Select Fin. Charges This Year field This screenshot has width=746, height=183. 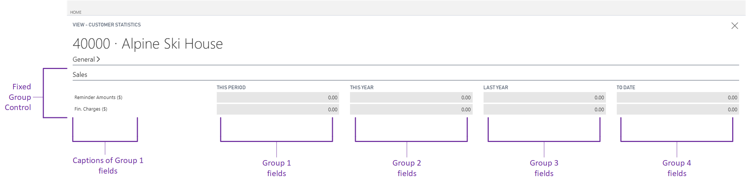coord(411,109)
